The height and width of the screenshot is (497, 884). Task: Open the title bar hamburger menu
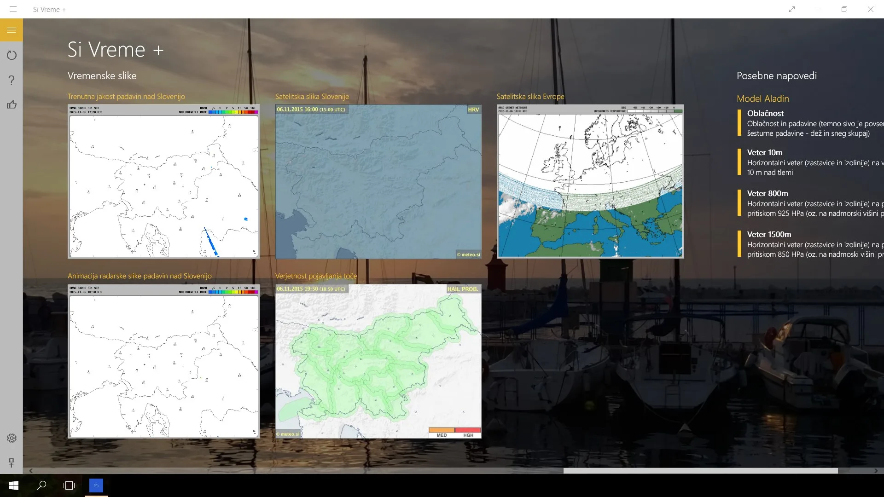tap(13, 9)
